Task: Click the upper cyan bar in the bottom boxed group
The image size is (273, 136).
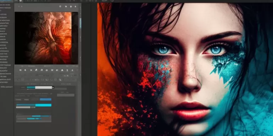Action: pos(36,116)
